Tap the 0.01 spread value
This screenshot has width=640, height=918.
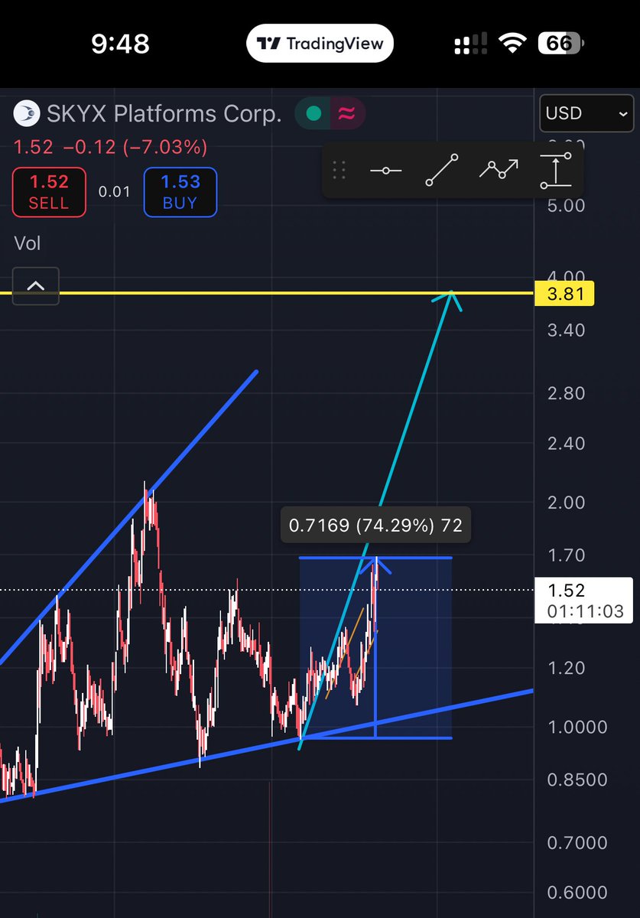click(115, 191)
